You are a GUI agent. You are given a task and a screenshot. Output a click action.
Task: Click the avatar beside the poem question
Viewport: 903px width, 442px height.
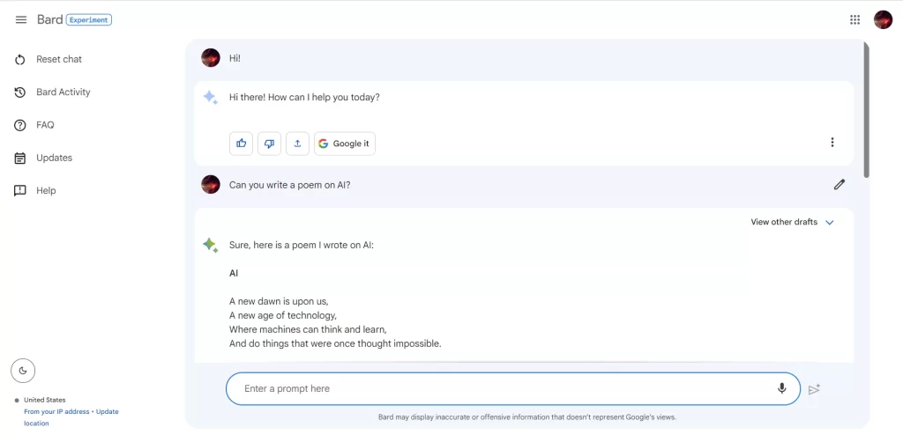[210, 185]
